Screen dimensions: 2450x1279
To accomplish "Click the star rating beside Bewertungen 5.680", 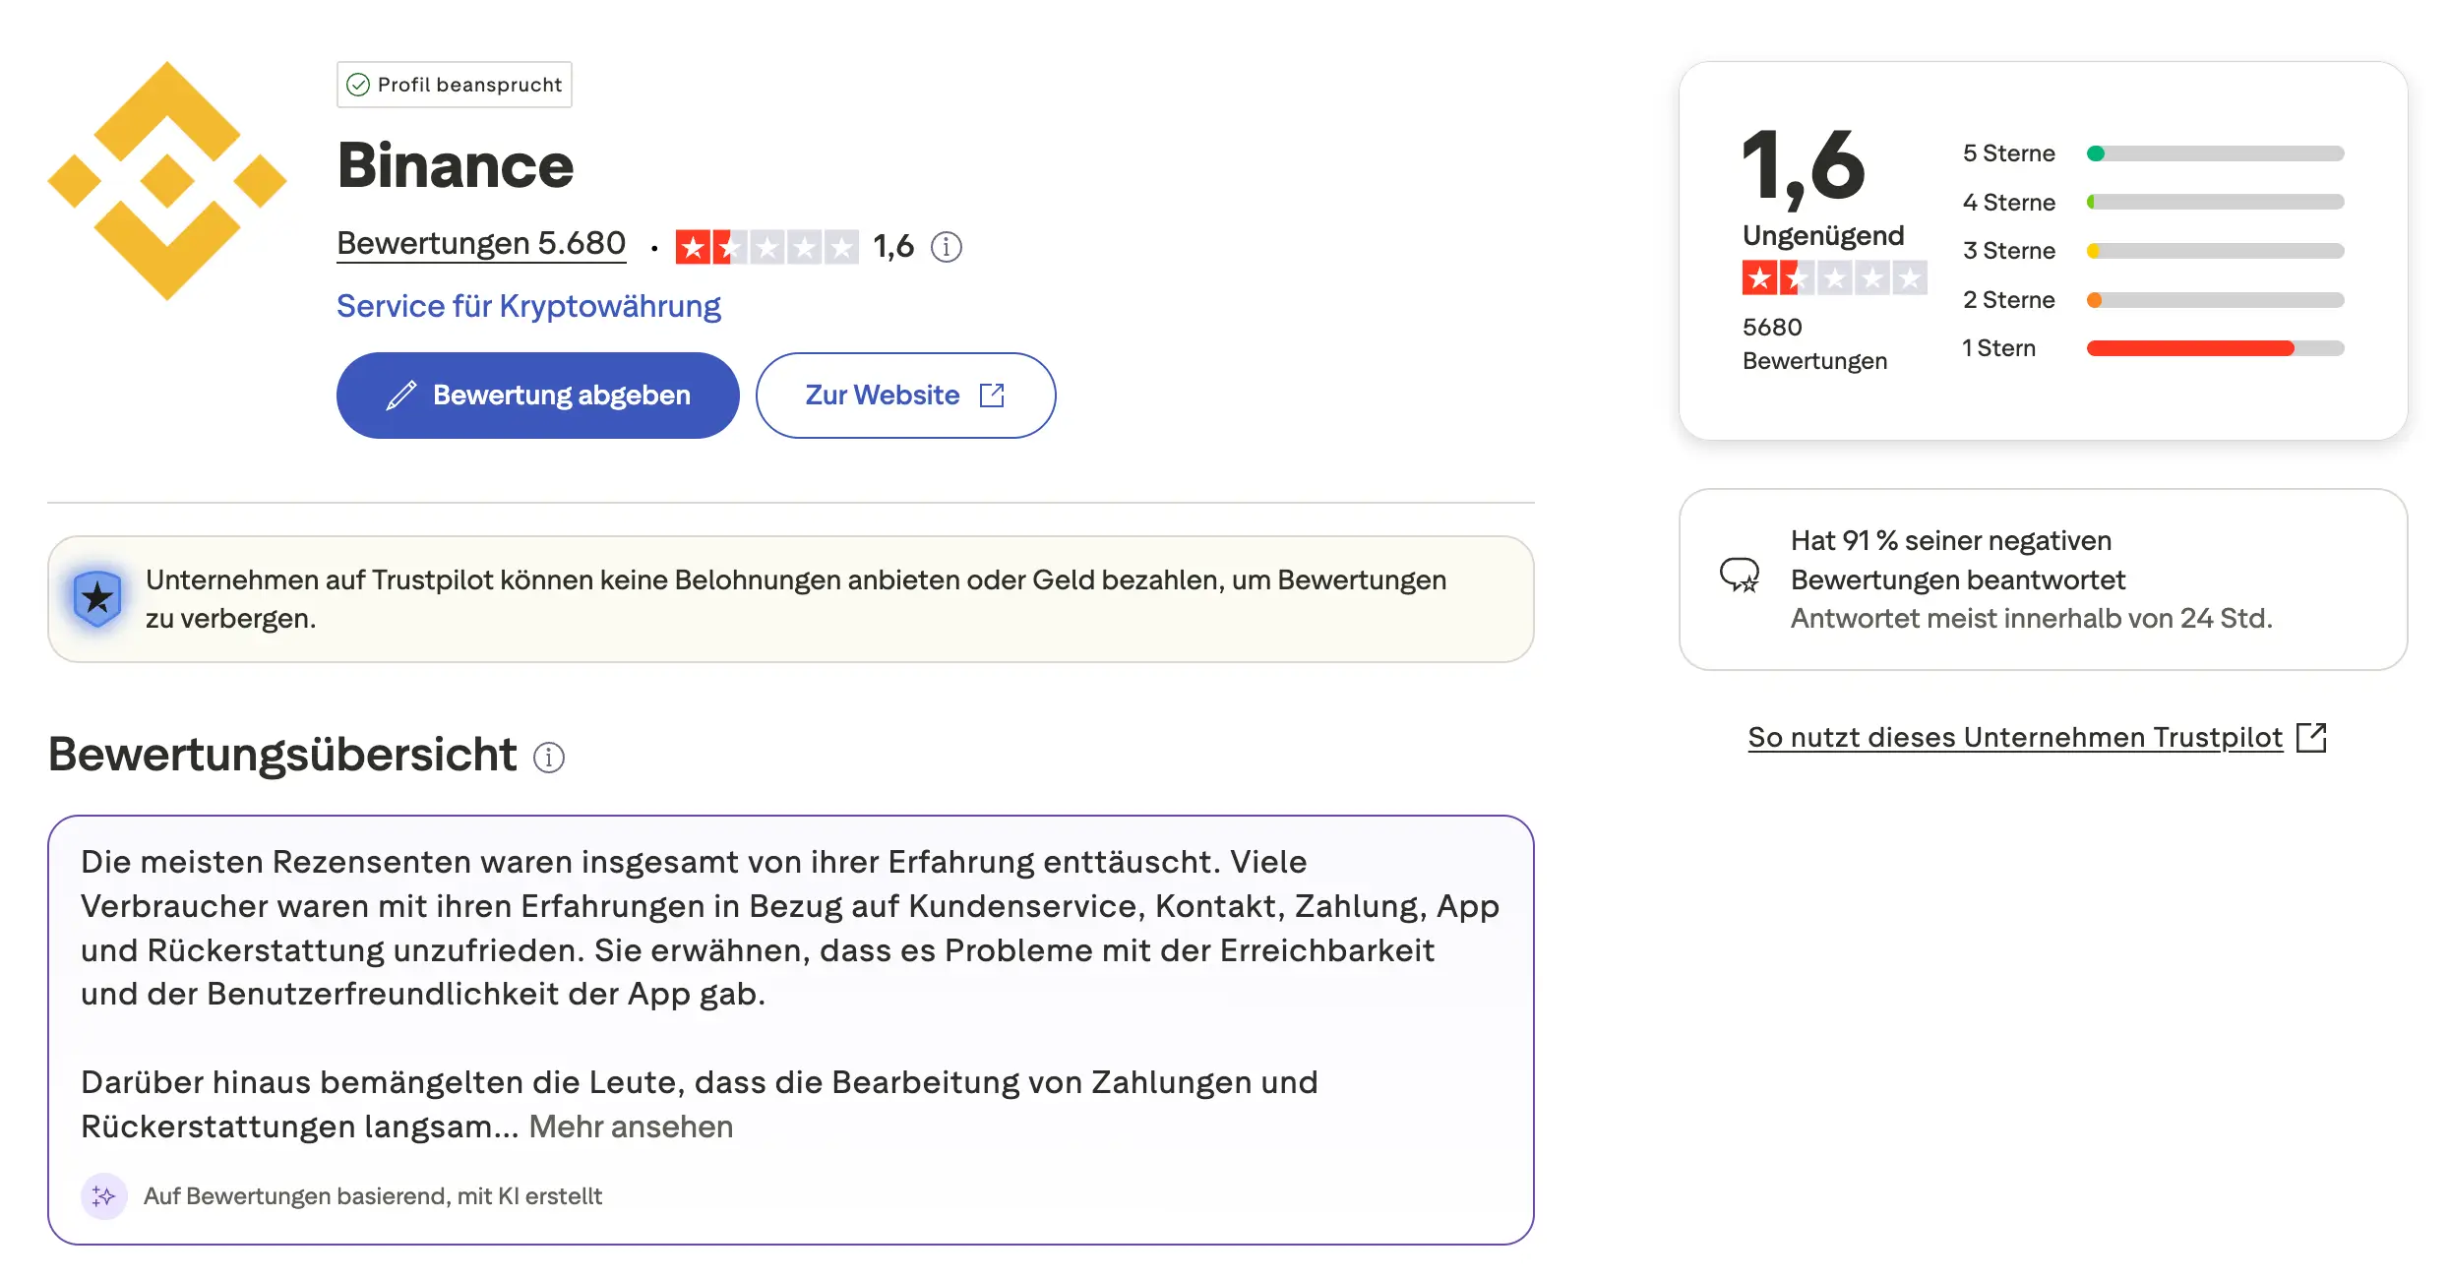I will pos(766,247).
